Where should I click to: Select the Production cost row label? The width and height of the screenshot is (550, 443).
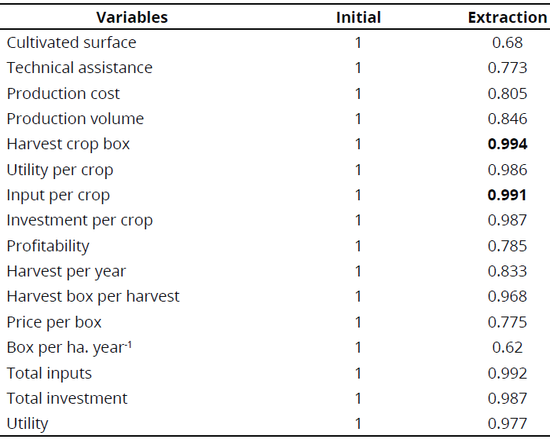(64, 93)
